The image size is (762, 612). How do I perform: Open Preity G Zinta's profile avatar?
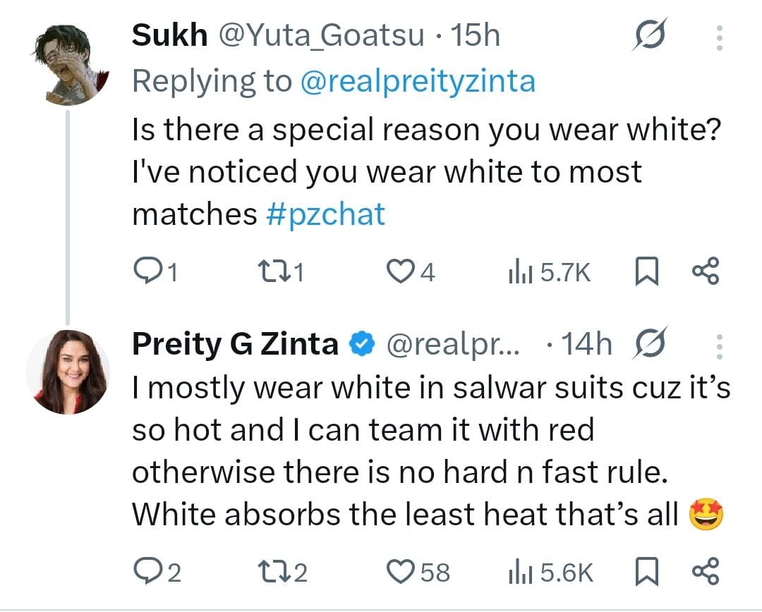(x=68, y=370)
